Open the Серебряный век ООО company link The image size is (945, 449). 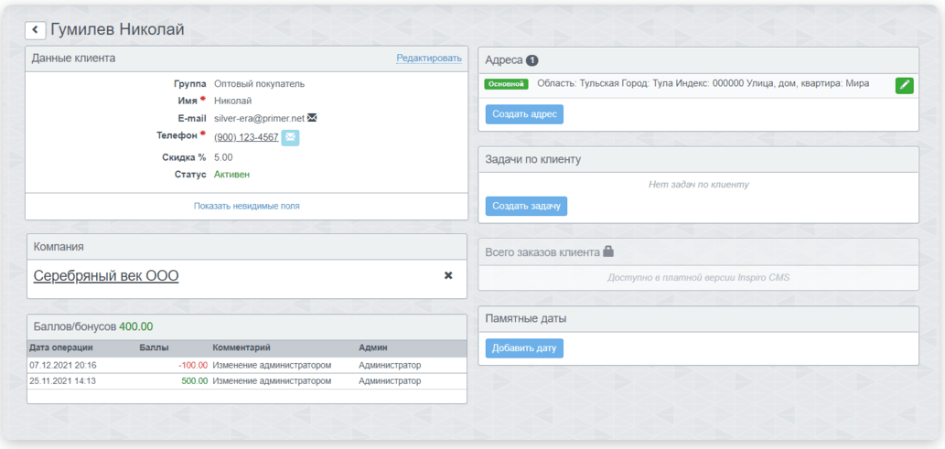[x=106, y=275]
